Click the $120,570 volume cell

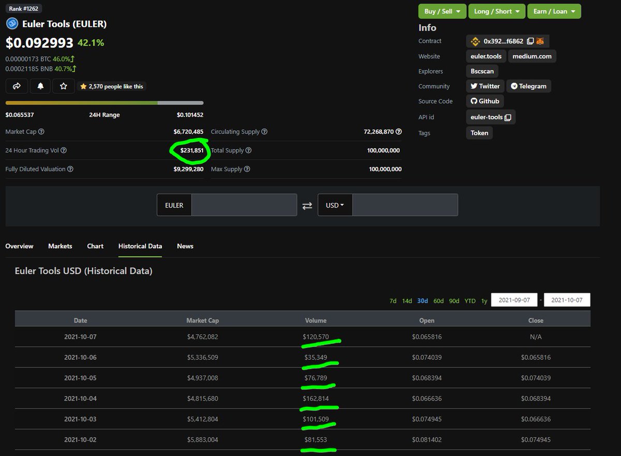(x=316, y=337)
